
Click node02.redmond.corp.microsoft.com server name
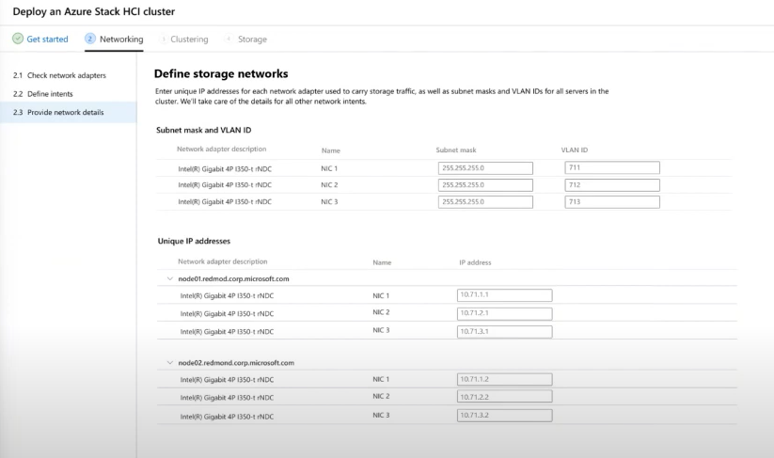point(236,363)
